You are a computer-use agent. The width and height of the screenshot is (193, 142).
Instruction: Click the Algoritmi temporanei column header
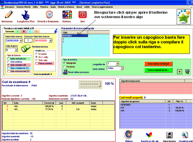pyautogui.click(x=152, y=81)
